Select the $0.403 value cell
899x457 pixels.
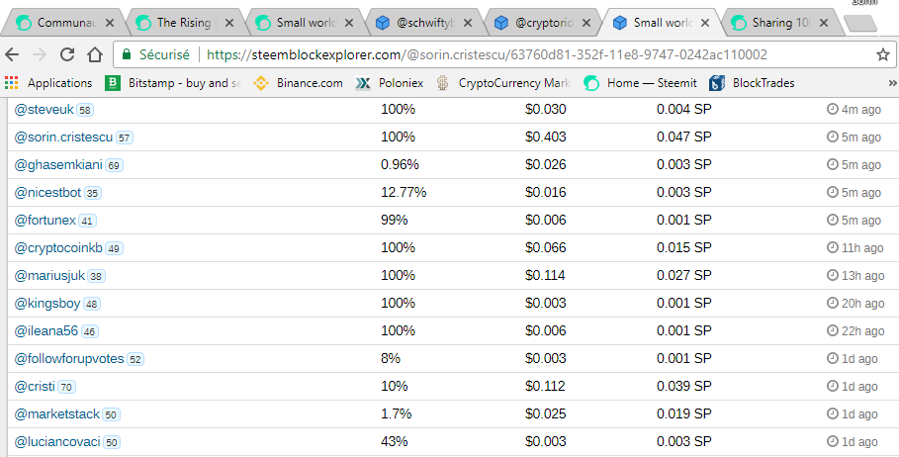point(545,137)
